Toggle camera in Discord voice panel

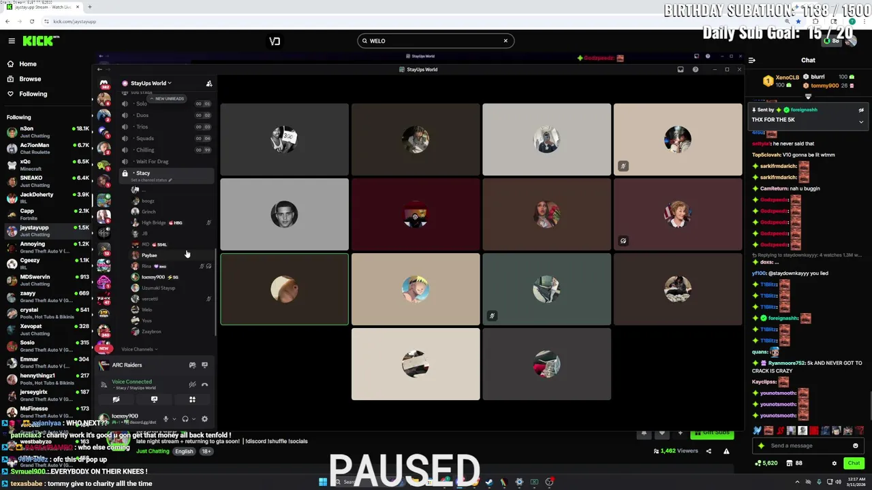[116, 399]
